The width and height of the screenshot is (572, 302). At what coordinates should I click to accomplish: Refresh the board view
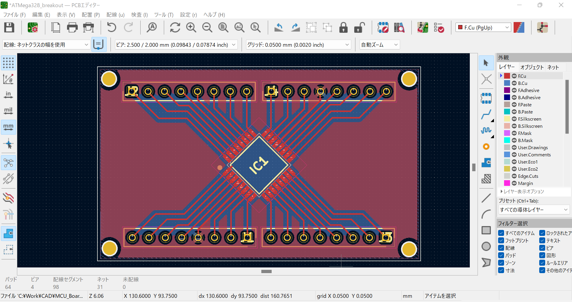pyautogui.click(x=175, y=27)
